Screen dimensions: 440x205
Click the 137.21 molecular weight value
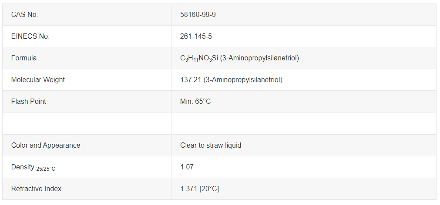[190, 80]
